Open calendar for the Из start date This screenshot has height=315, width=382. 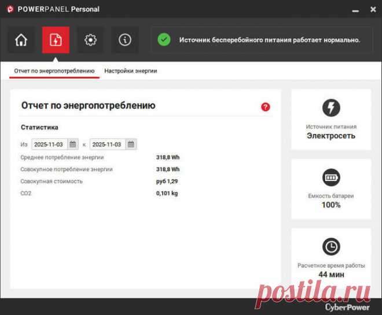(x=73, y=144)
